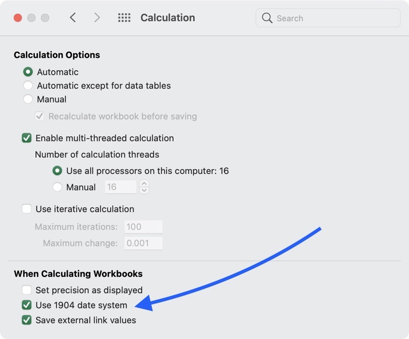Enable Use iterative calculation
This screenshot has width=409, height=339.
[27, 209]
